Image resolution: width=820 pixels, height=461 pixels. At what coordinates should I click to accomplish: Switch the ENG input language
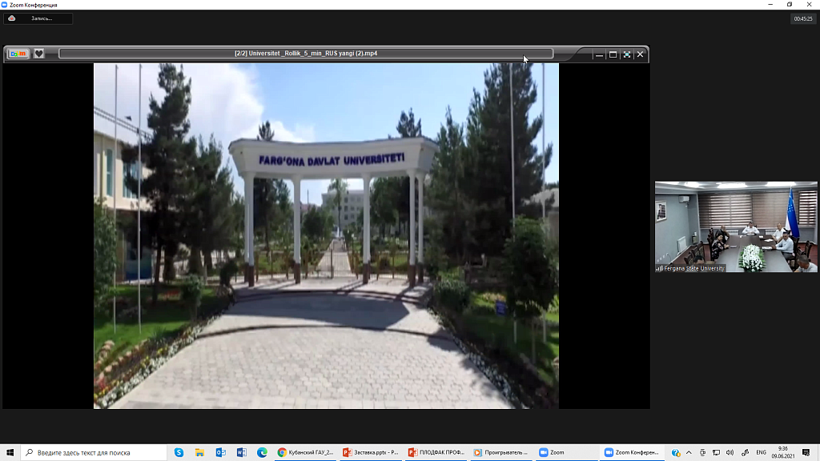[761, 453]
